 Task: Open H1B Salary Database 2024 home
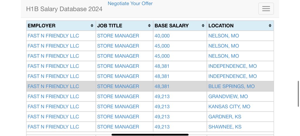(x=64, y=9)
